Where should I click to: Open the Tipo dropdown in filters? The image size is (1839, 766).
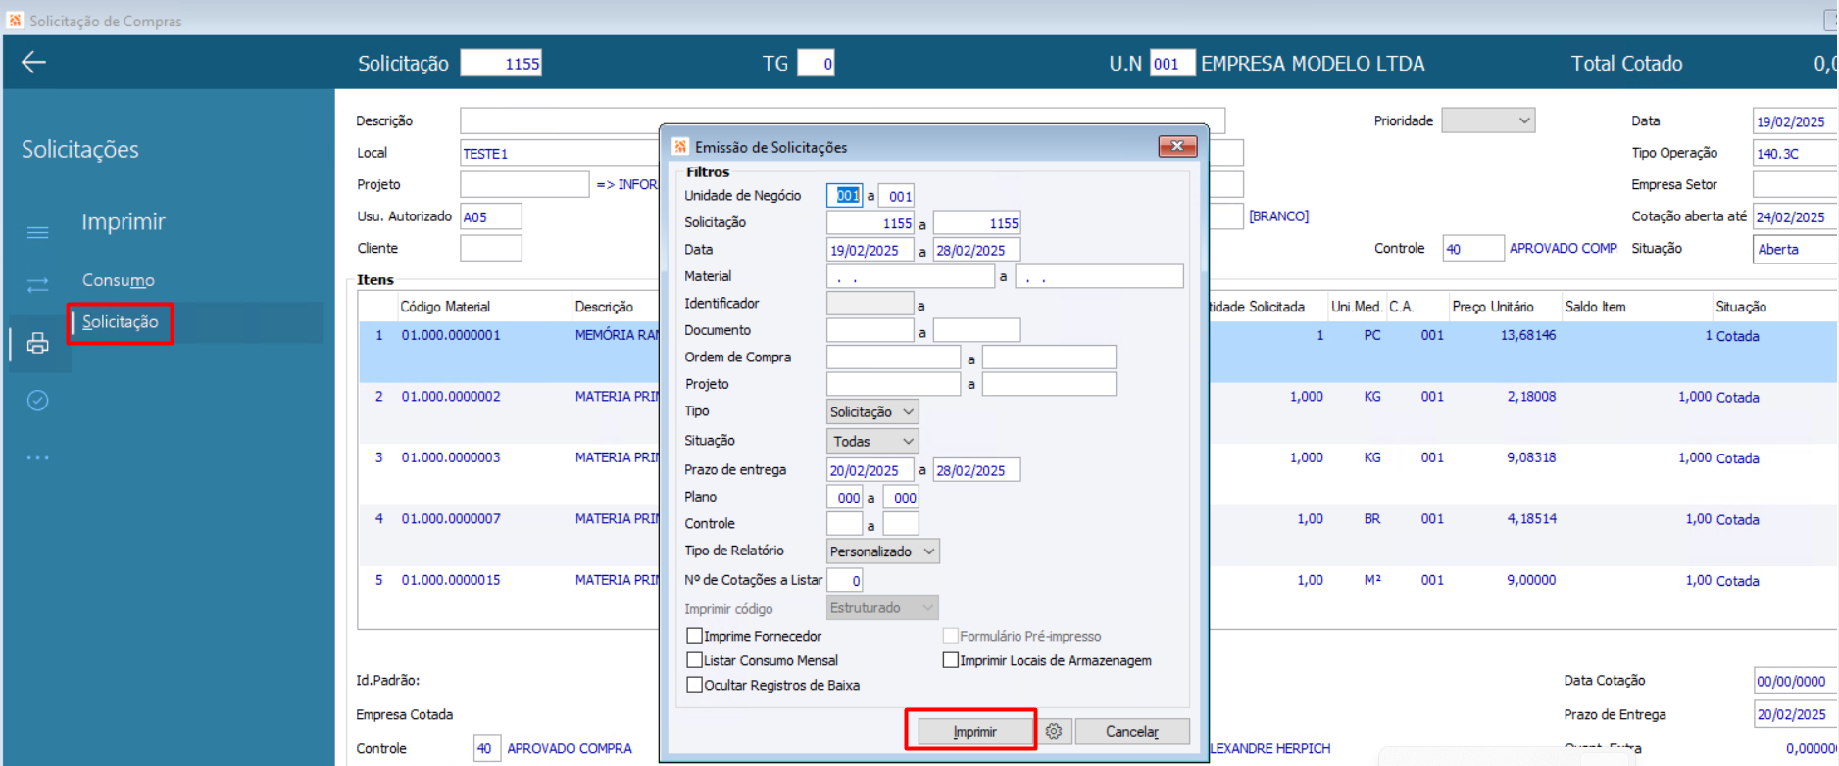(872, 412)
